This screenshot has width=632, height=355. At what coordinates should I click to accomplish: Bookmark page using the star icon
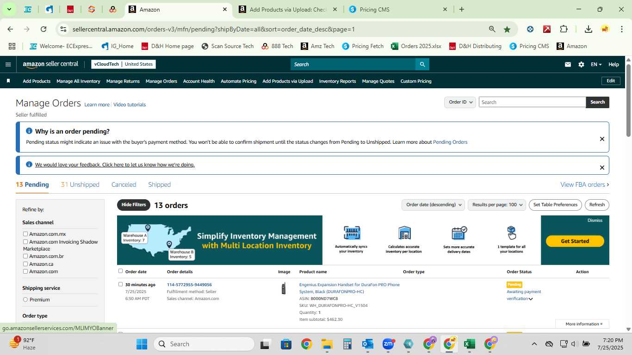pos(507,29)
